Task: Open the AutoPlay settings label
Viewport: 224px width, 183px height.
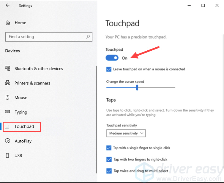Action: (x=23, y=141)
